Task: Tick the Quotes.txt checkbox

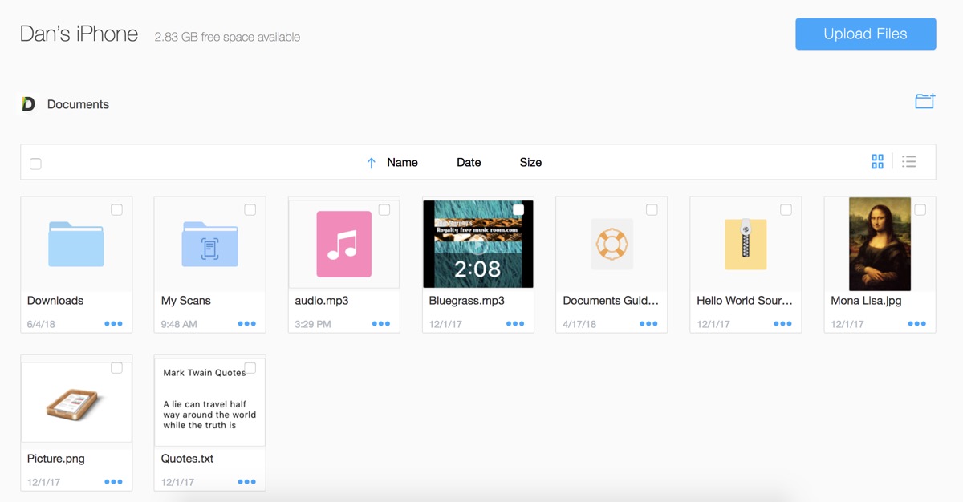Action: click(250, 368)
